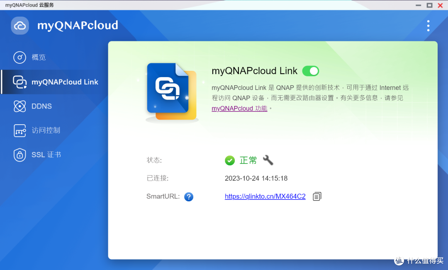Click the window title myQNAPcloud 云服务

pyautogui.click(x=29, y=5)
